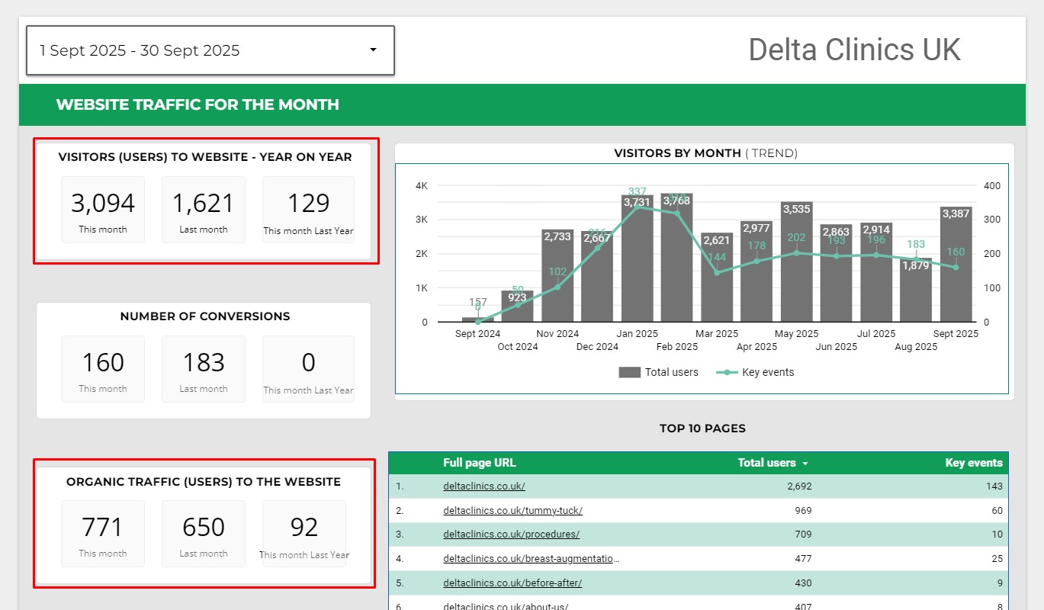Open the deltaclinics.co.uk/ homepage link
Image resolution: width=1044 pixels, height=610 pixels.
click(x=483, y=486)
